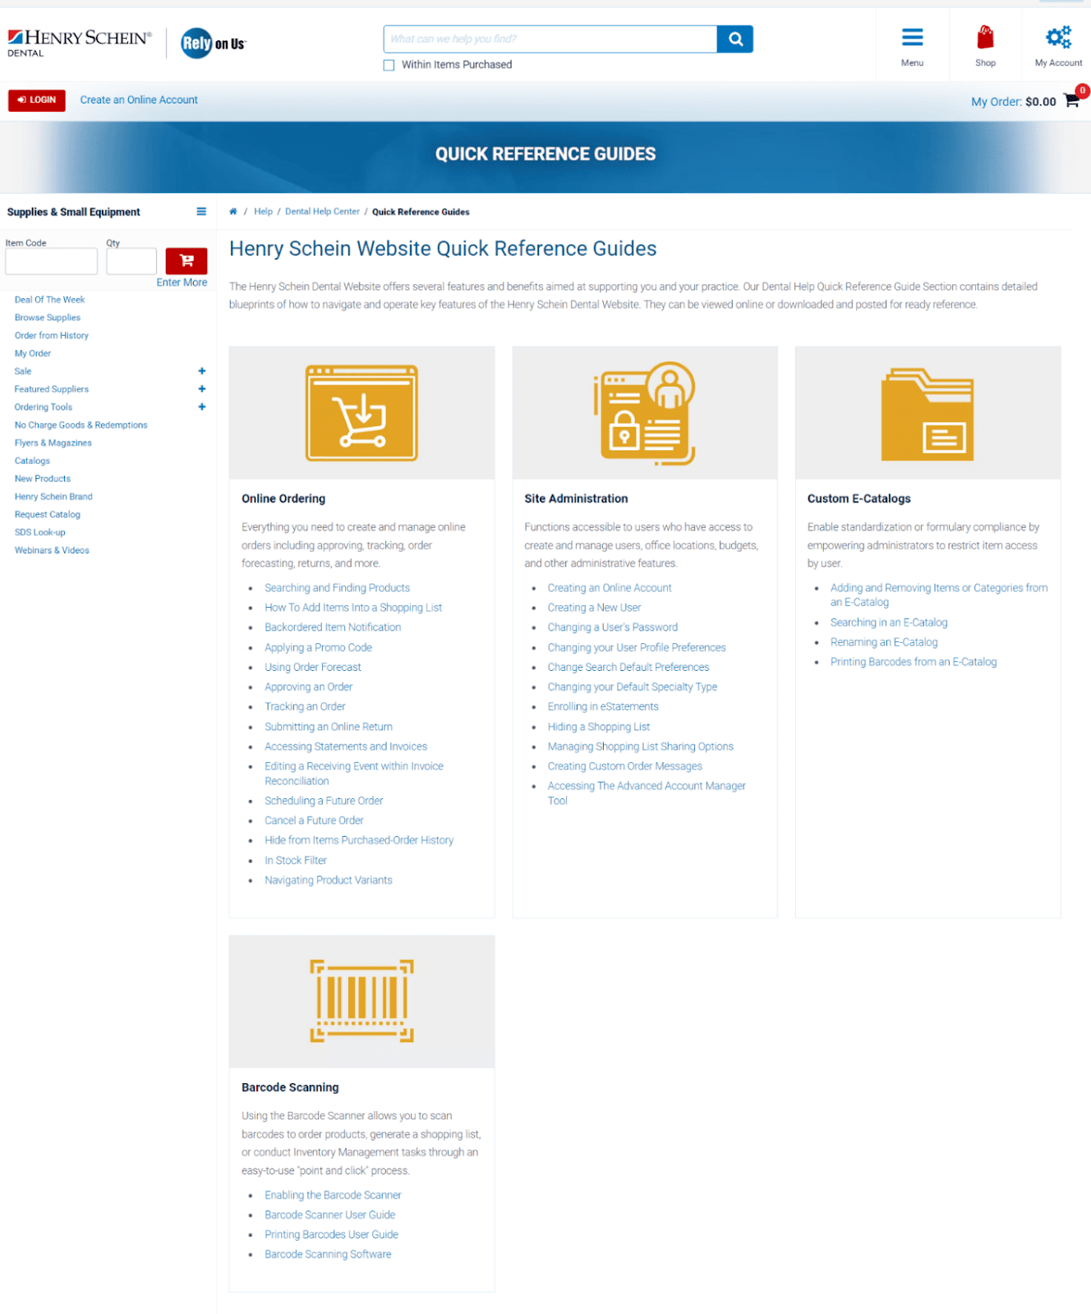Toggle the Supplies & Small Equipment menu icon
This screenshot has width=1091, height=1314.
(x=201, y=212)
